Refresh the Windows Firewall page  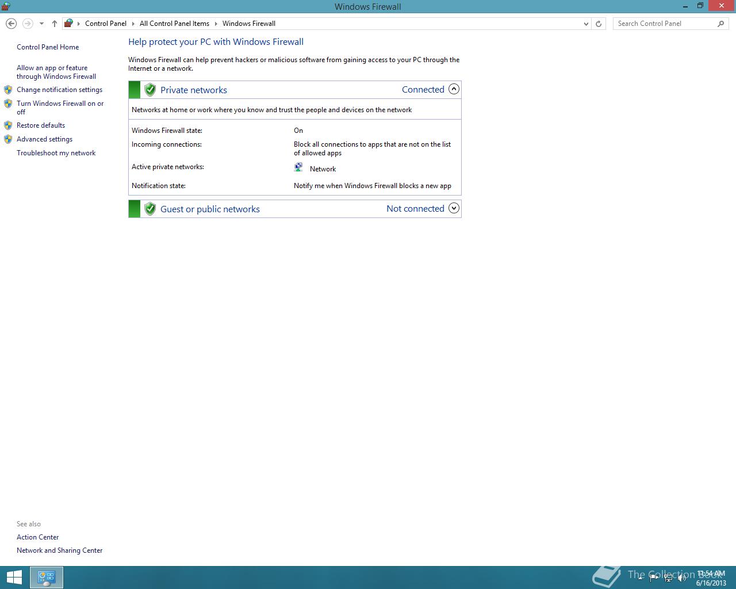click(x=599, y=24)
